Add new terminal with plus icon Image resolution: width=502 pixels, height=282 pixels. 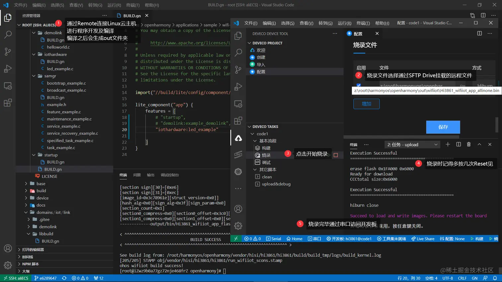[448, 144]
